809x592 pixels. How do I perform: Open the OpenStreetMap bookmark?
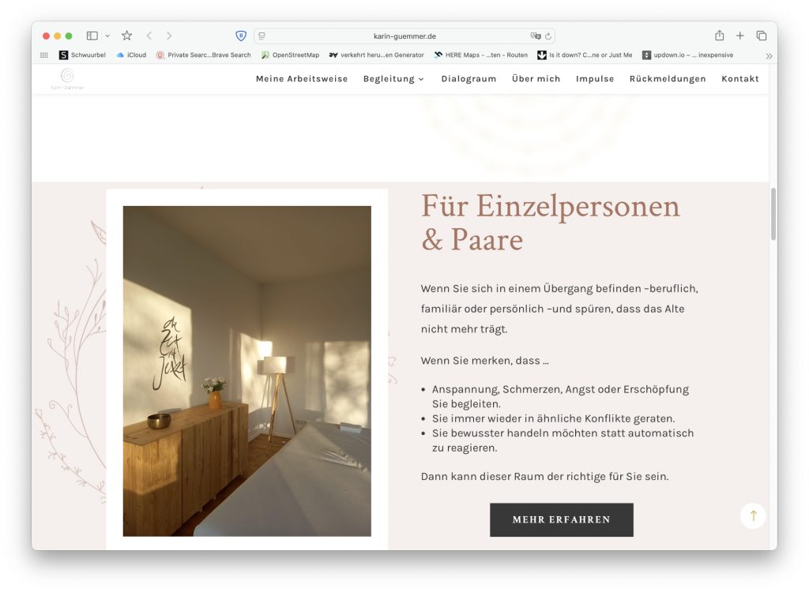(x=291, y=54)
